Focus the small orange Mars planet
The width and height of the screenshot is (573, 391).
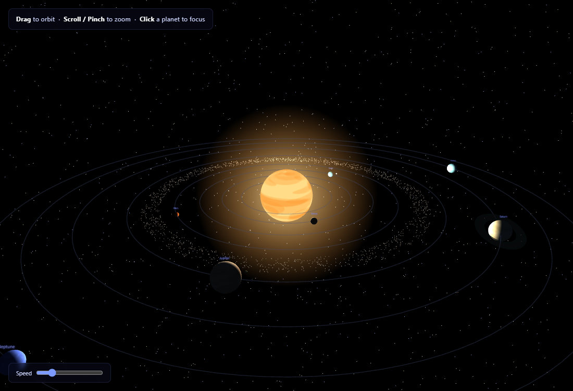tap(178, 214)
